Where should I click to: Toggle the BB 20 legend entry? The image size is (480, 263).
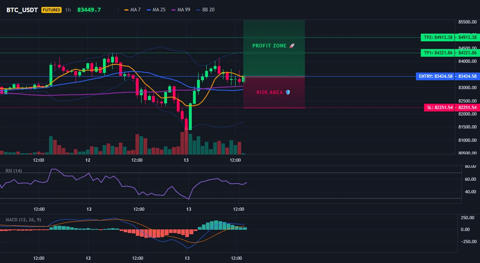coord(206,10)
